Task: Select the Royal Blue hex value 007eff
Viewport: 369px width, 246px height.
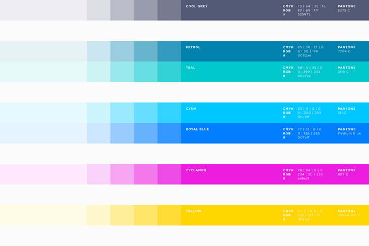Action: tap(303, 137)
